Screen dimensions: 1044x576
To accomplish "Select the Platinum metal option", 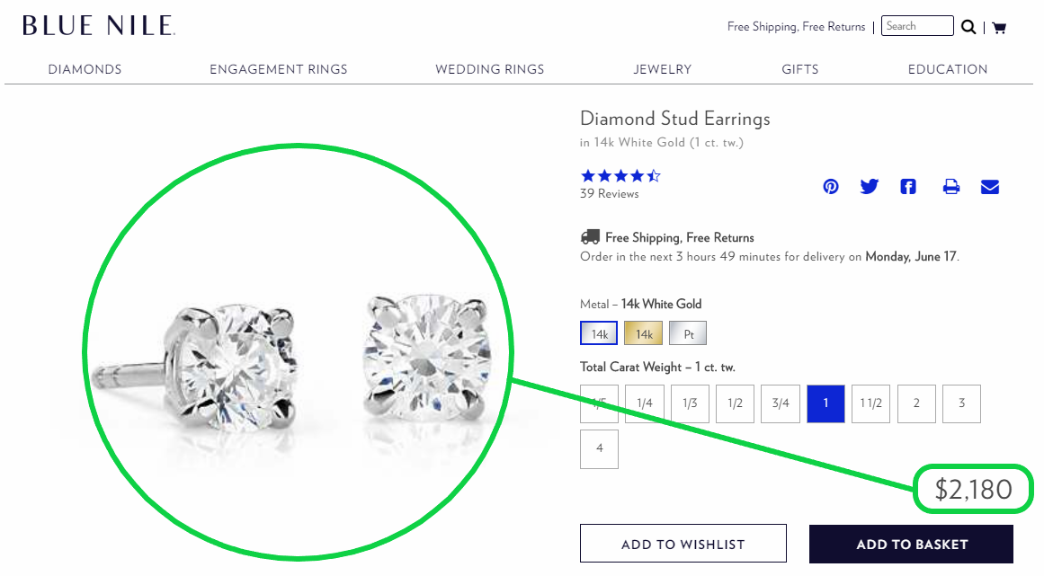I will point(688,332).
